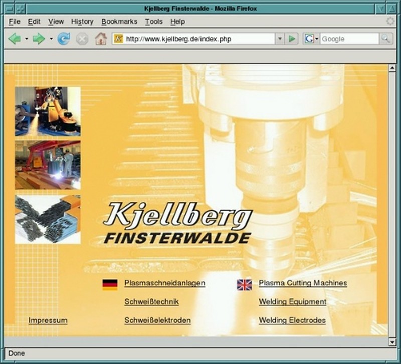
Task: Go to the Home page icon
Action: point(101,39)
